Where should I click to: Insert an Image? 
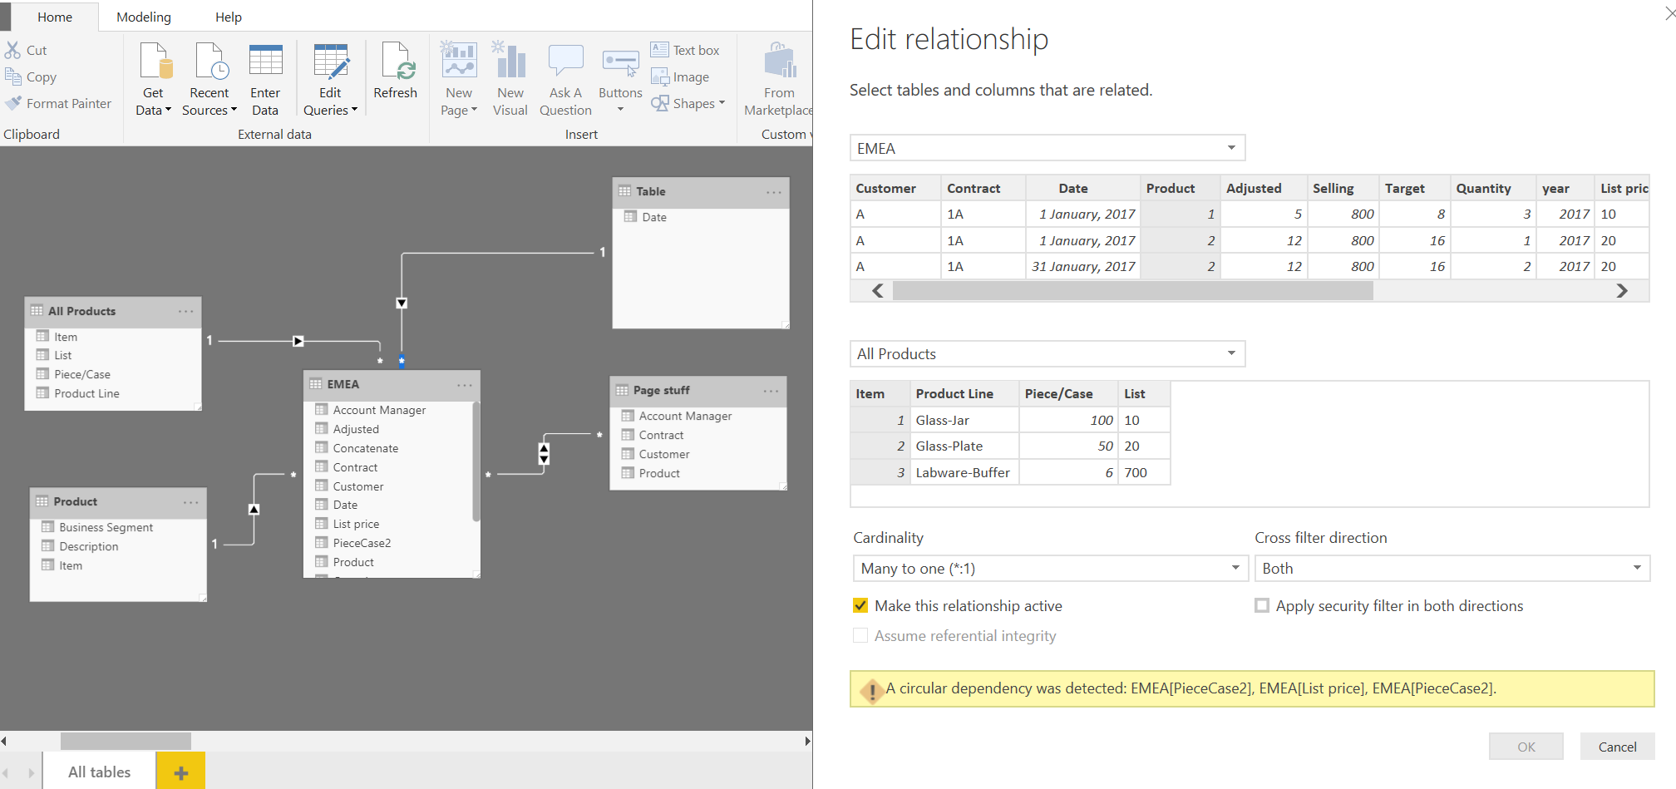(680, 76)
